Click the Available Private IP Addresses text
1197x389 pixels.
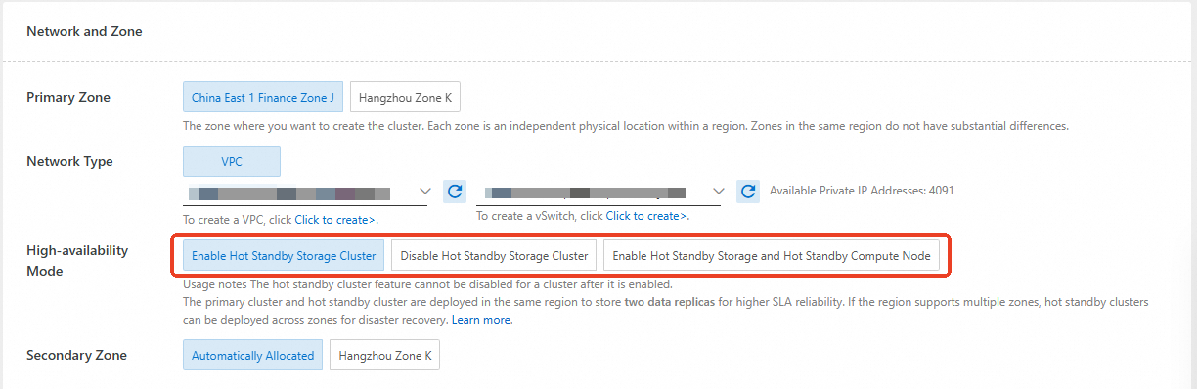(862, 191)
